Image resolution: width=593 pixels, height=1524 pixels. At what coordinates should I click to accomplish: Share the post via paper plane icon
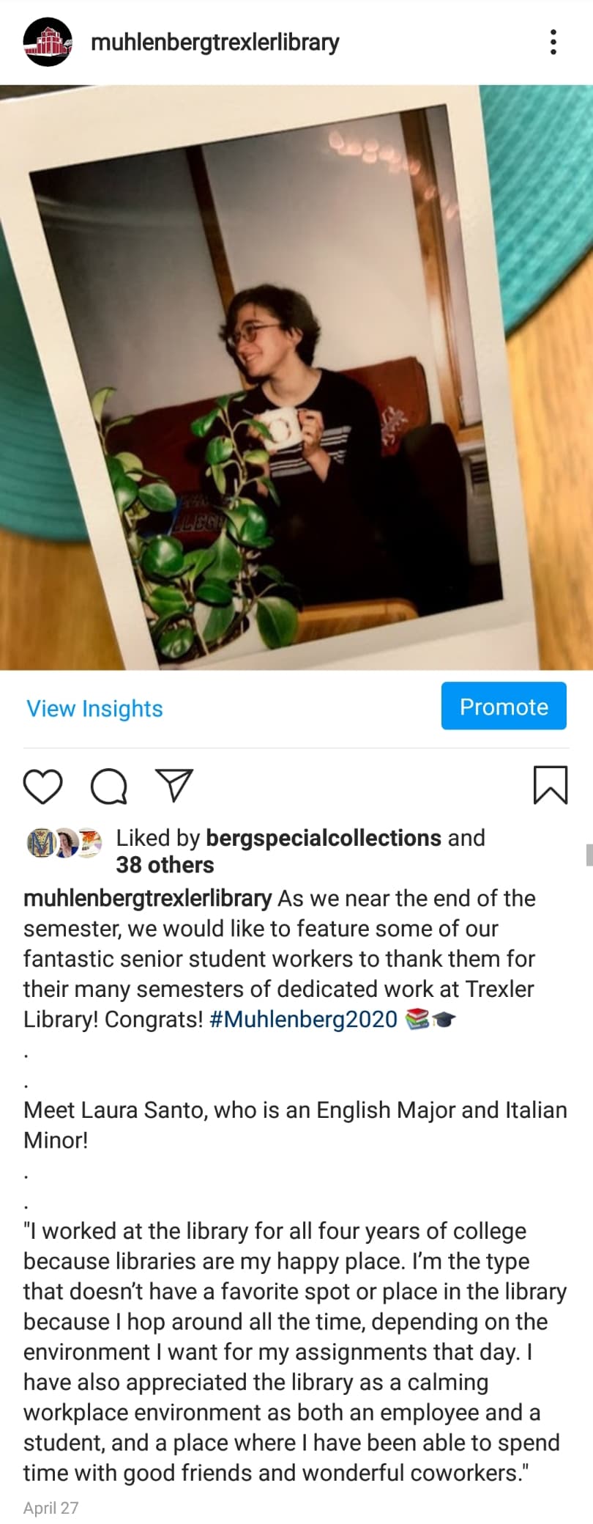pyautogui.click(x=175, y=785)
